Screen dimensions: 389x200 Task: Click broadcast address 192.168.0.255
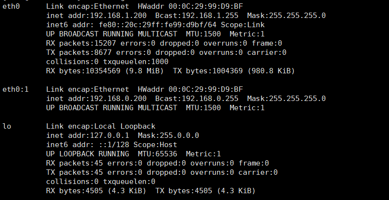click(x=210, y=99)
